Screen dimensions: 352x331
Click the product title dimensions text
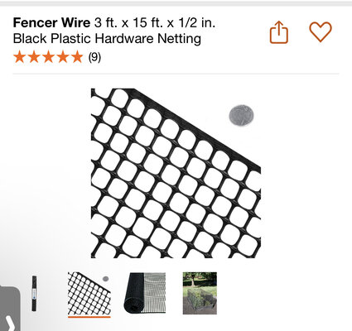[155, 23]
